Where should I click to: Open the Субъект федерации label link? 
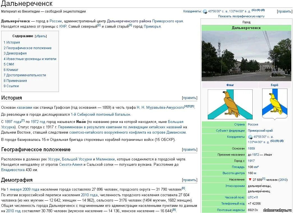pos(230,131)
